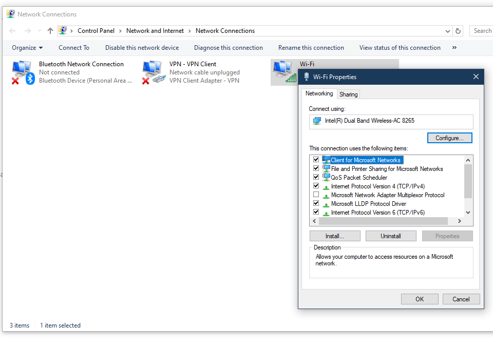Click the Bluetooth Network Connection adapter icon
The width and height of the screenshot is (493, 345).
tap(23, 72)
